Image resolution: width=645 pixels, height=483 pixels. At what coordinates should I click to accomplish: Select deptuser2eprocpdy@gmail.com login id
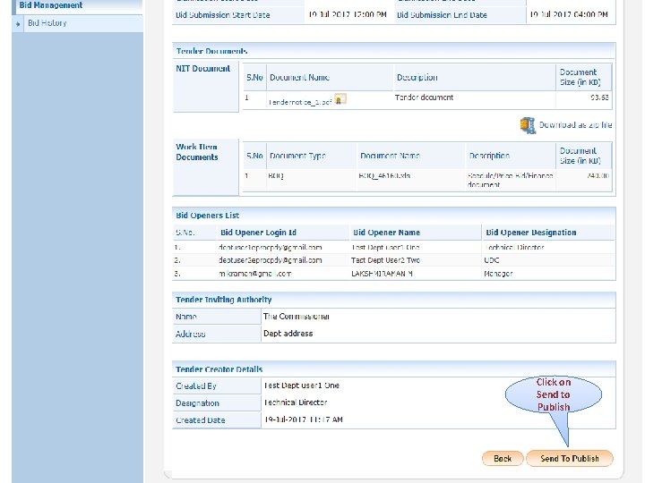point(271,260)
